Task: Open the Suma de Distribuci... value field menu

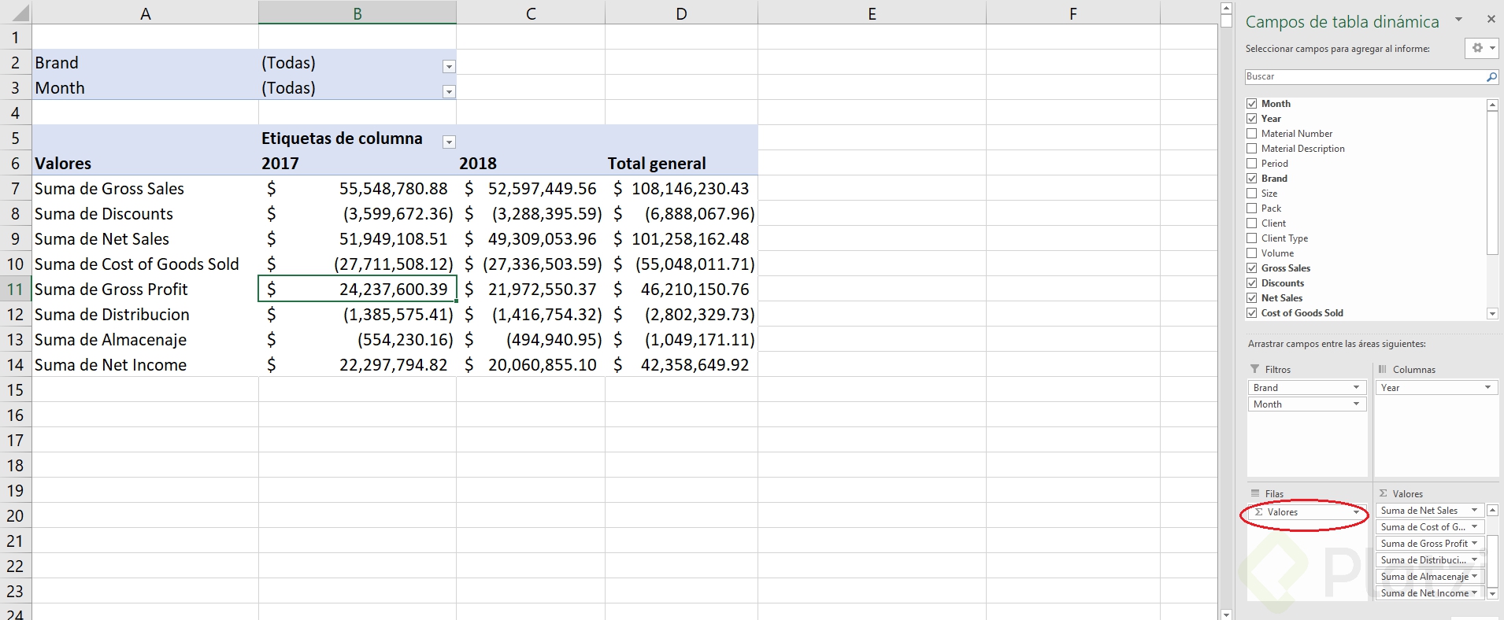Action: click(1474, 560)
